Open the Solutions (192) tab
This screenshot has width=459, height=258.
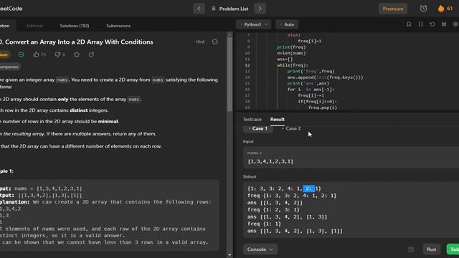pyautogui.click(x=75, y=26)
